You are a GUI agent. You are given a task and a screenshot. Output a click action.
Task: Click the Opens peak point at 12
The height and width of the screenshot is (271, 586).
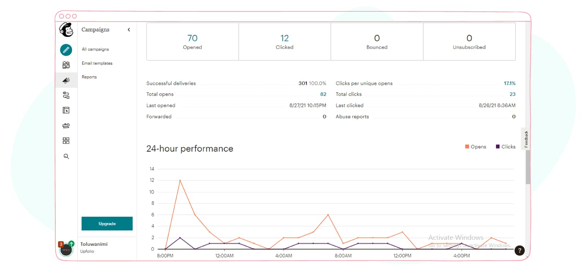pyautogui.click(x=180, y=180)
